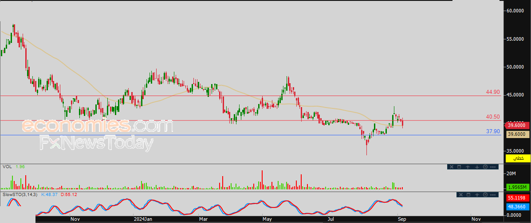Open more options for VOL panel

click(493, 166)
